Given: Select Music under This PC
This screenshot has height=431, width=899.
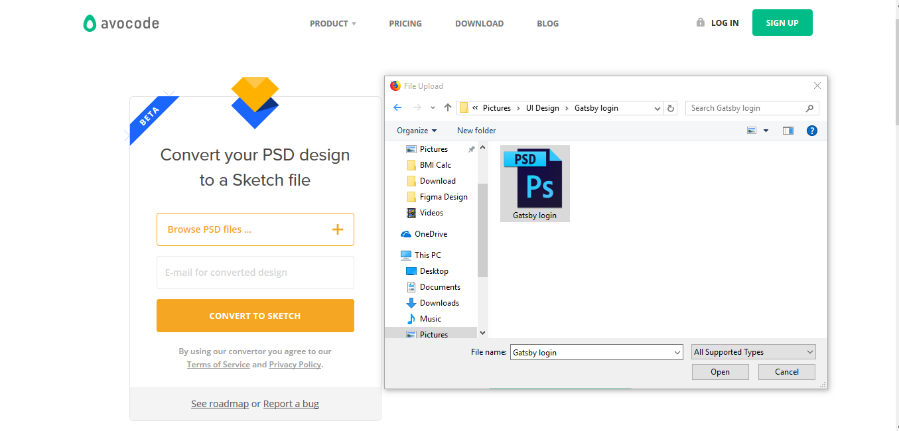Looking at the screenshot, I should pos(430,319).
